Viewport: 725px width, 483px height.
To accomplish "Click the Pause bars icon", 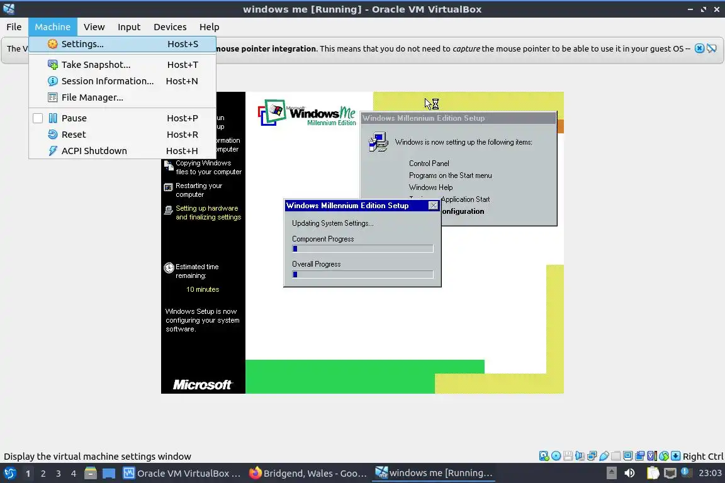I will pyautogui.click(x=53, y=118).
